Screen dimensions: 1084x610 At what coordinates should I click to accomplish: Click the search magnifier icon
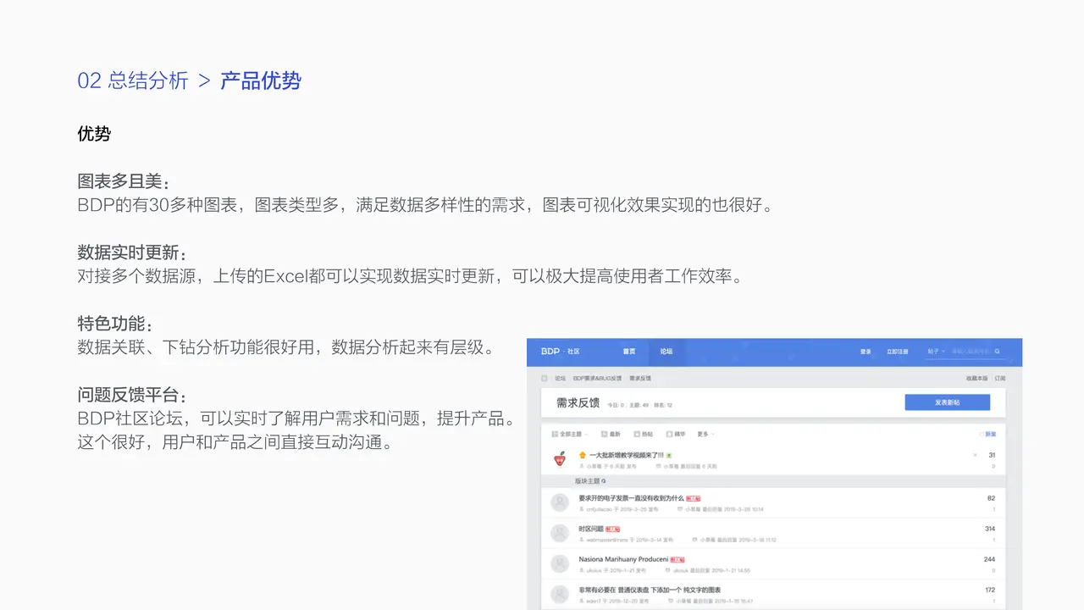click(x=998, y=352)
